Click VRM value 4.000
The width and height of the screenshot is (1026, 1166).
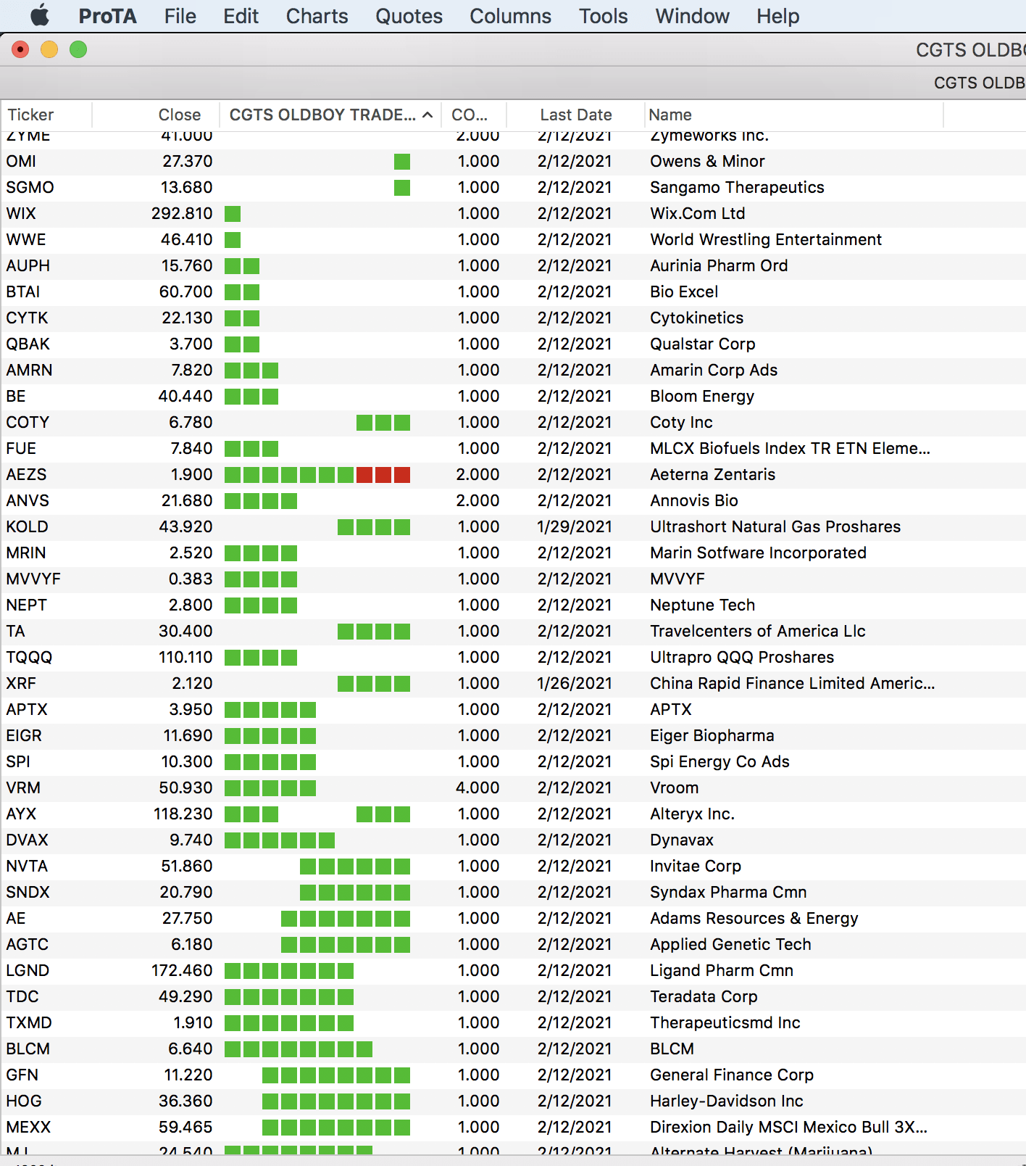point(477,787)
